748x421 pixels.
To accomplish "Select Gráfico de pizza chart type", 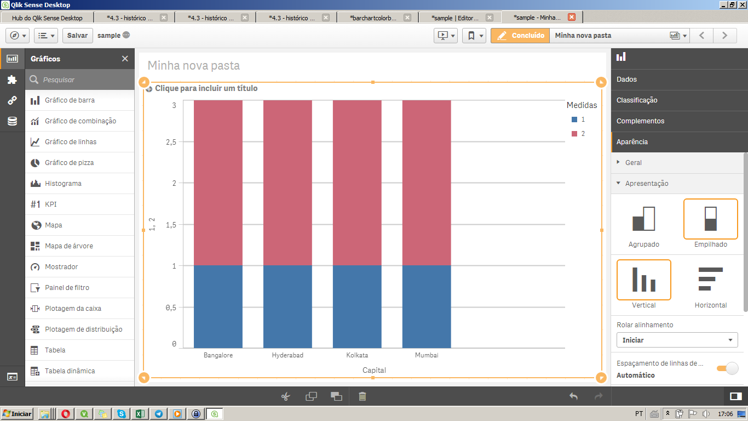I will [x=80, y=163].
